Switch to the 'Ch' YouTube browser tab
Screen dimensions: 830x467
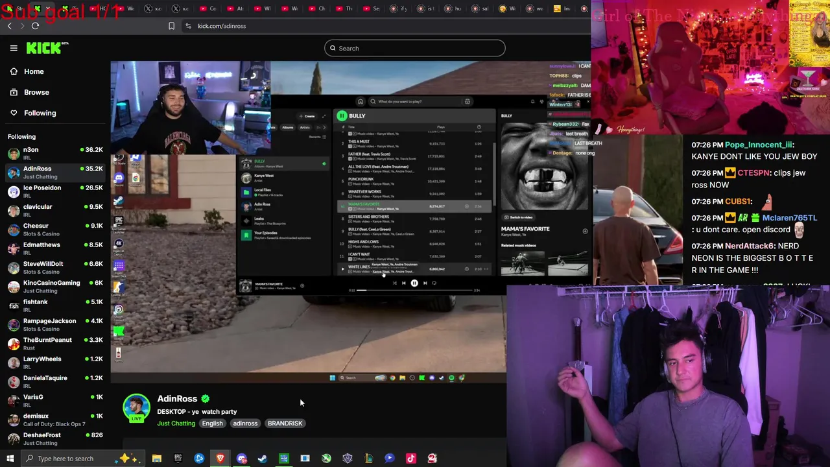317,8
